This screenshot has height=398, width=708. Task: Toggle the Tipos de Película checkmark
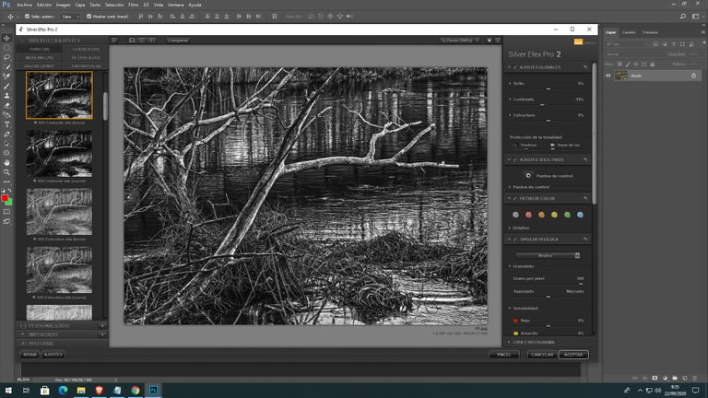click(x=515, y=240)
